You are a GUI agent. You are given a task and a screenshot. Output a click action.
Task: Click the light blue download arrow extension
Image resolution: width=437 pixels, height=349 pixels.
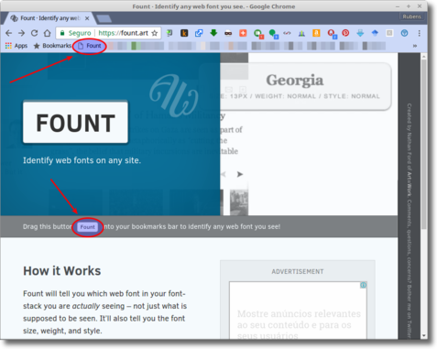(x=360, y=33)
